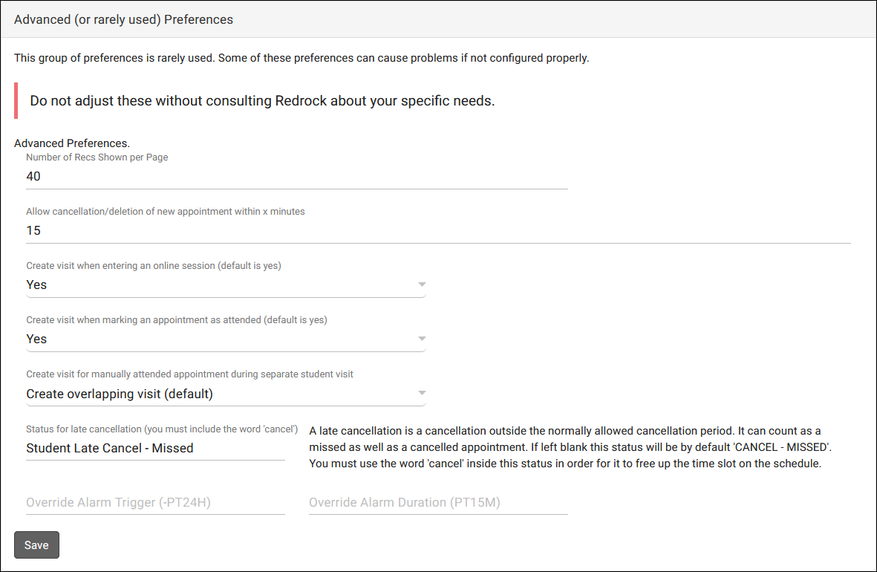Click the 'Status for late cancellation' label
Viewport: 877px width, 572px height.
(162, 429)
